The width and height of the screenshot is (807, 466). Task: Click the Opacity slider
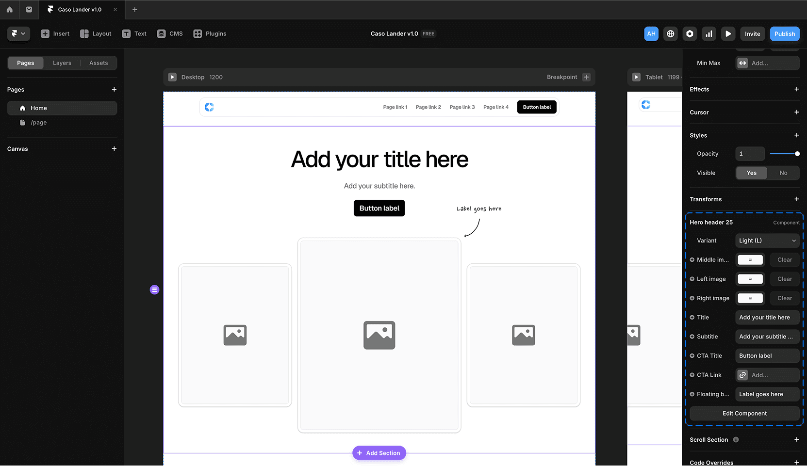coord(785,153)
